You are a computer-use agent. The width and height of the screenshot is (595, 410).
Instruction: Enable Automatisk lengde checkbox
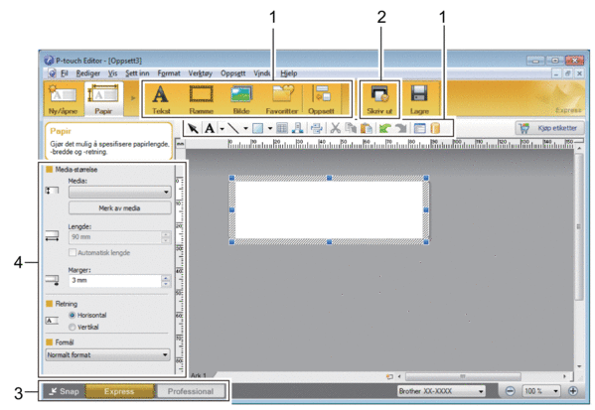coord(73,252)
